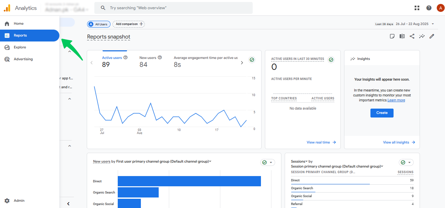Image resolution: width=445 pixels, height=208 pixels.
Task: Click the Add comparison button
Action: (x=129, y=24)
